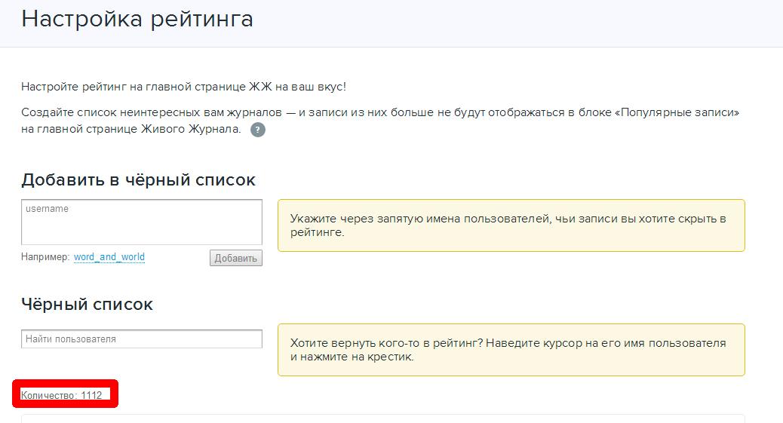Click the Добавить в чёрный список heading

click(x=138, y=179)
